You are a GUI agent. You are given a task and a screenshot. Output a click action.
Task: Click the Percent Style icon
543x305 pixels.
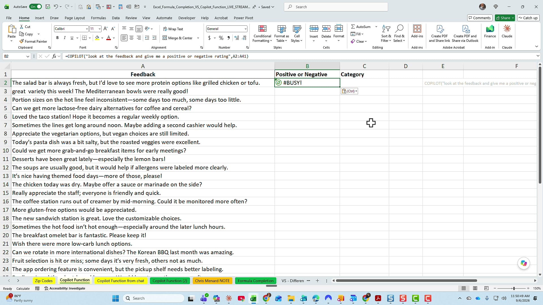click(x=221, y=38)
